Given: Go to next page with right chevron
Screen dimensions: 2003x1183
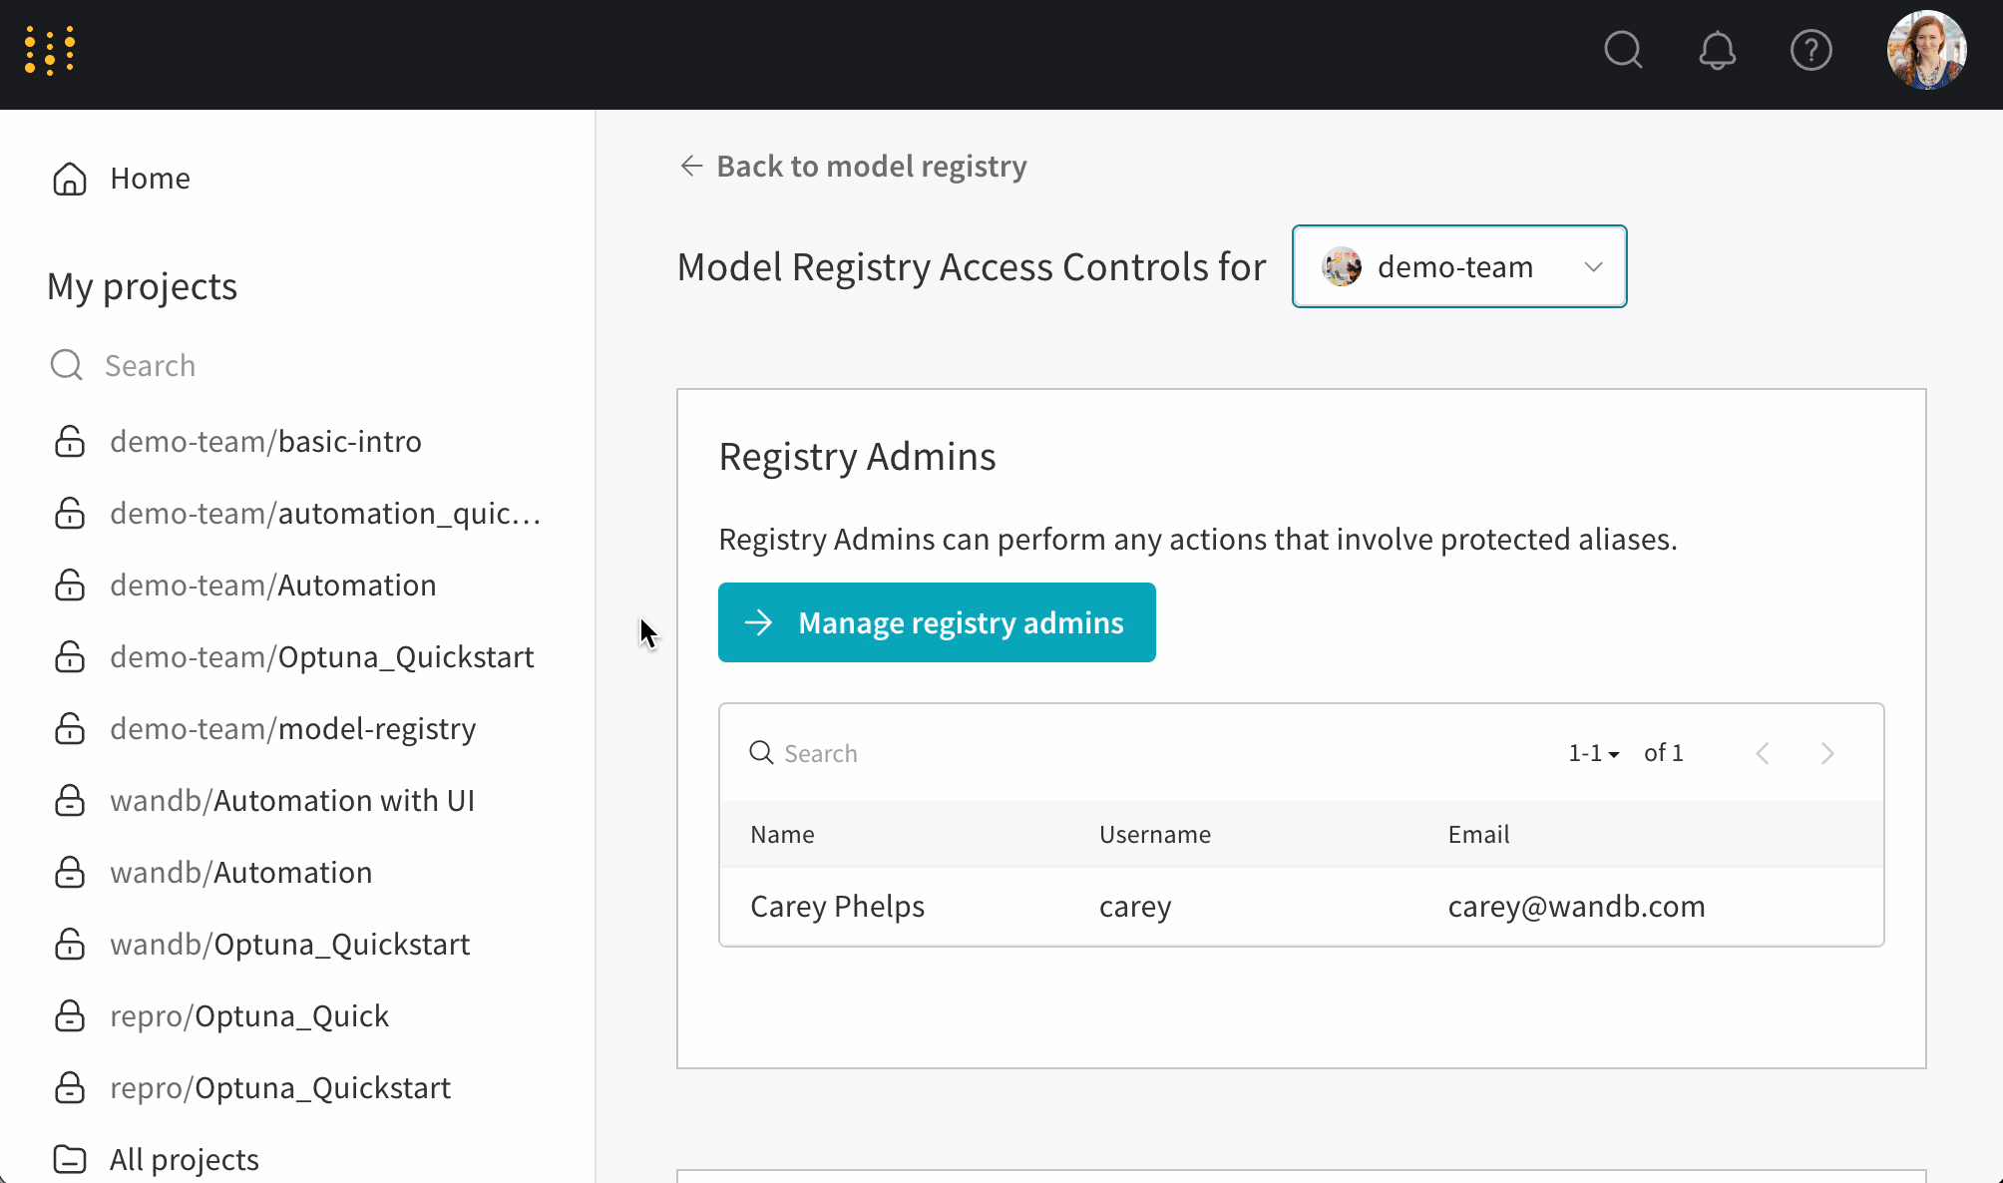Looking at the screenshot, I should (1827, 753).
